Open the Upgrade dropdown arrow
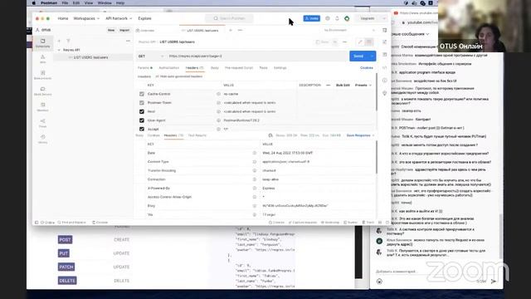 [x=384, y=18]
